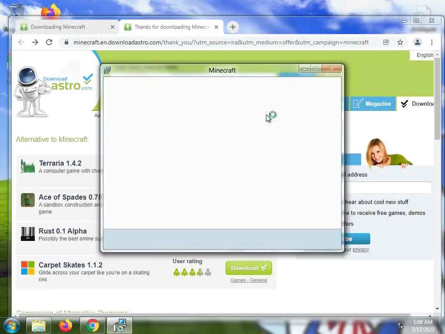Viewport: 445px width, 334px height.
Task: Open the privacy link
Action: tap(361, 249)
